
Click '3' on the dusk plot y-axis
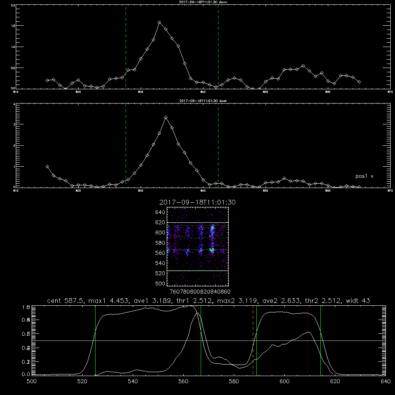coord(14,124)
